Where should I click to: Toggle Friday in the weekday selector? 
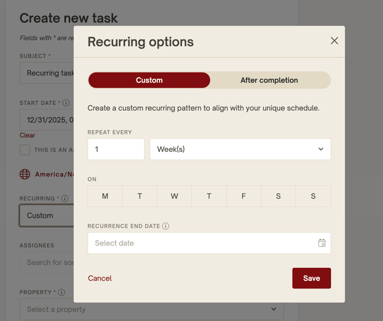pos(244,196)
